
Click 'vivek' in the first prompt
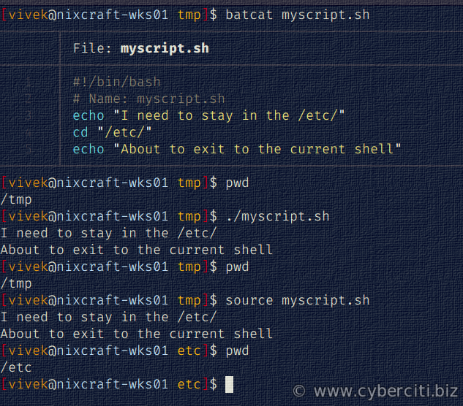click(x=29, y=15)
